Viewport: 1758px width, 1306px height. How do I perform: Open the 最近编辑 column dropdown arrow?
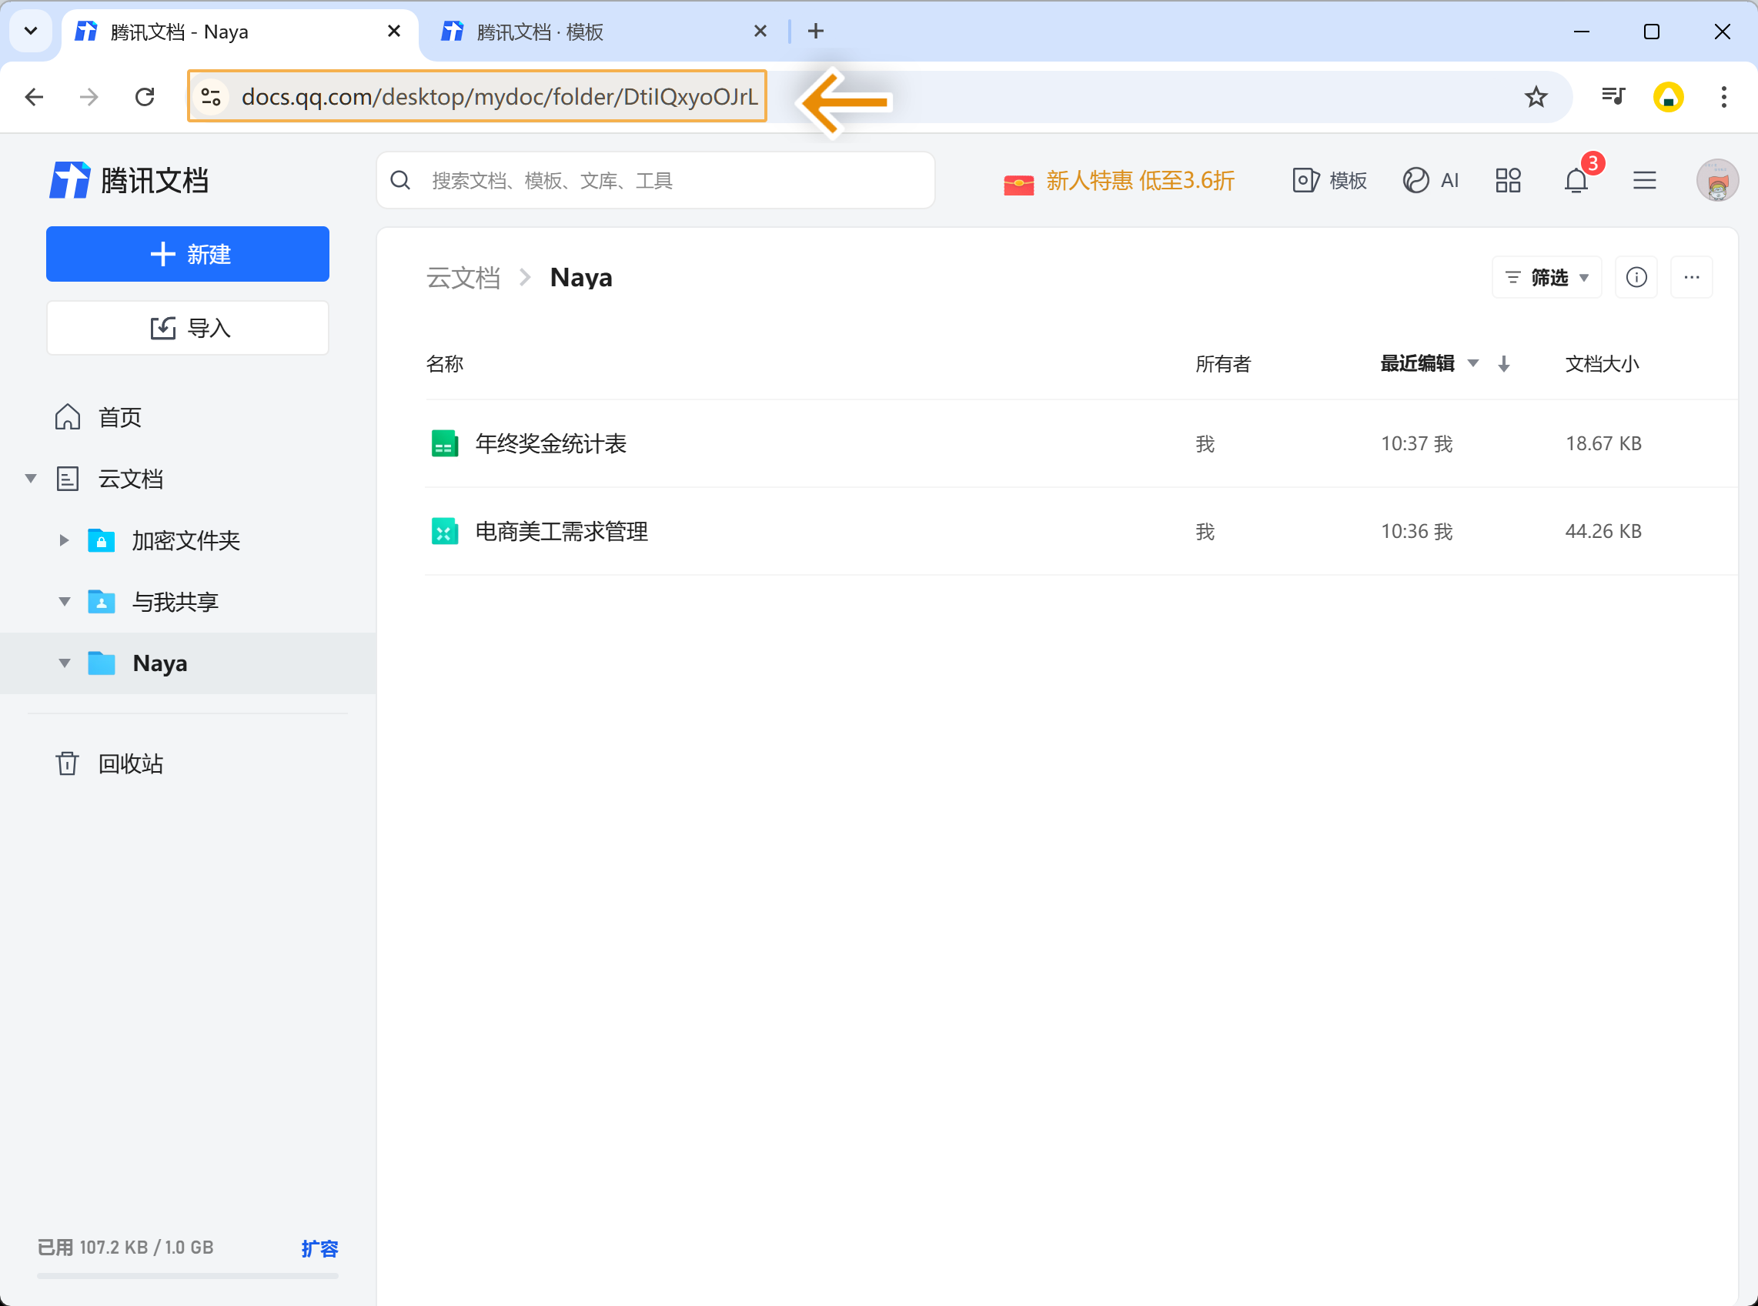coord(1472,364)
